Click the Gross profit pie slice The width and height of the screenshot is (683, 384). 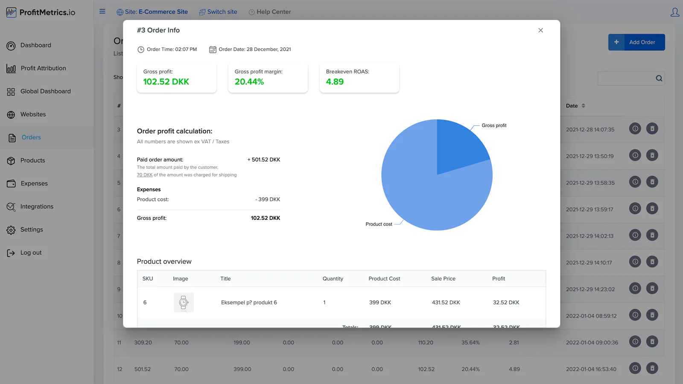[x=459, y=147]
